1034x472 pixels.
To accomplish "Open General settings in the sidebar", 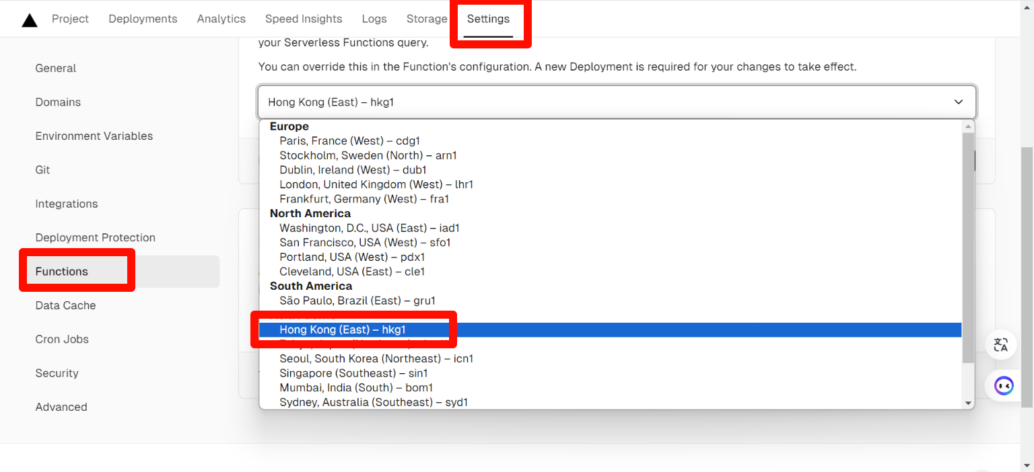I will (x=56, y=68).
